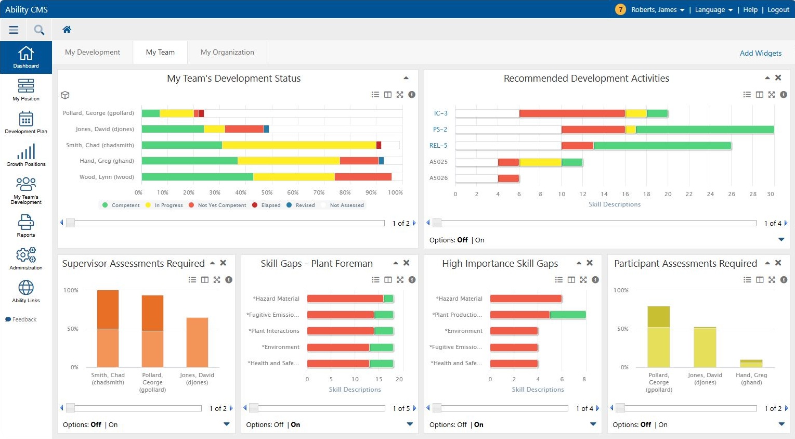Open the Language dropdown

[x=714, y=9]
